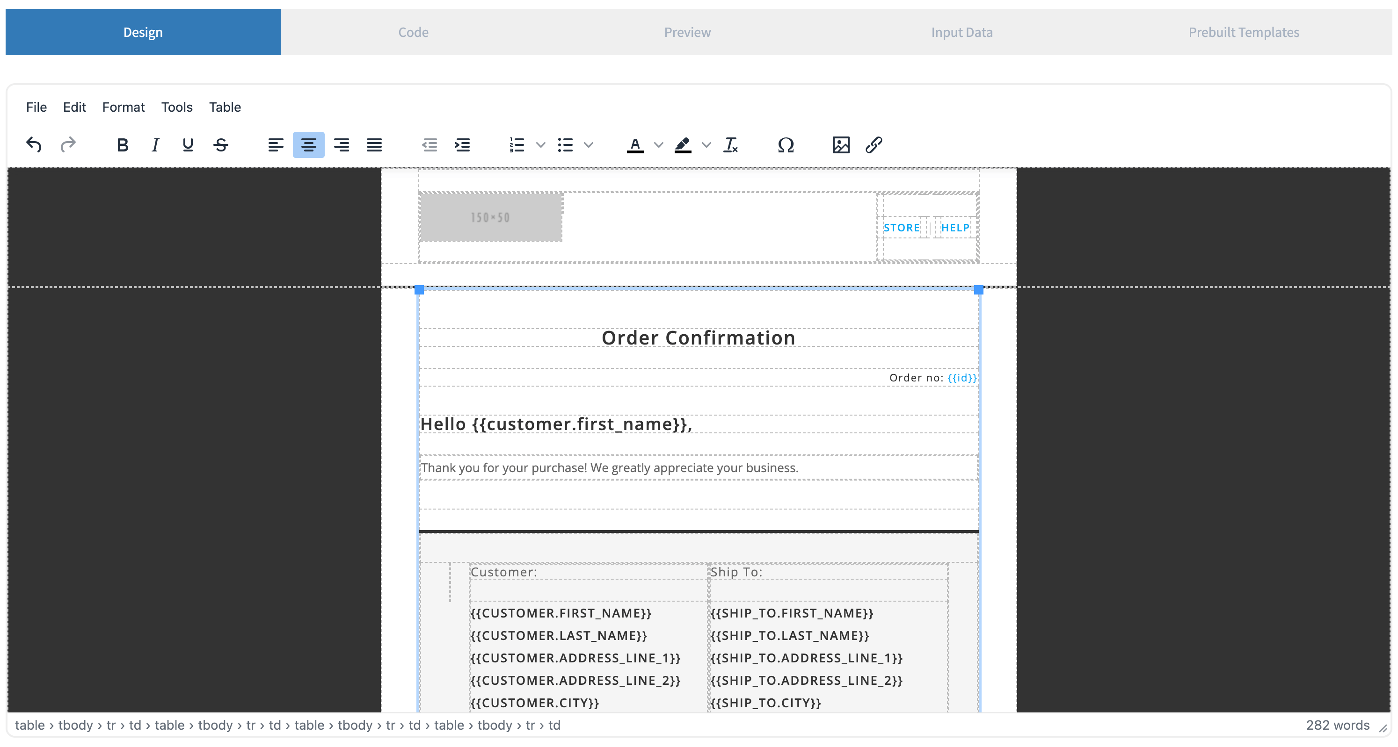Click the {{SHIP_TO.LAST_NAME}} placeholder
The image size is (1398, 747).
[x=790, y=635]
